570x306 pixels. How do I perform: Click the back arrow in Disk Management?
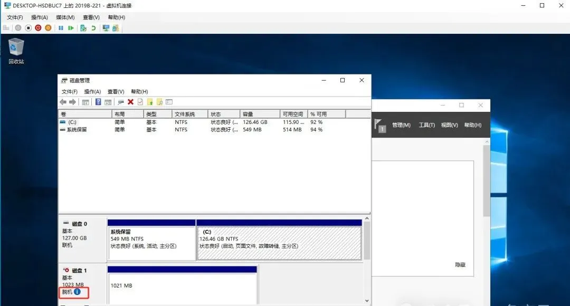(x=63, y=101)
